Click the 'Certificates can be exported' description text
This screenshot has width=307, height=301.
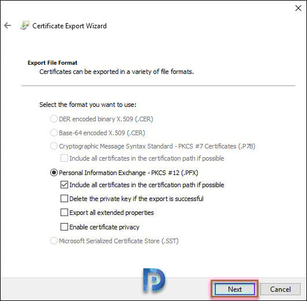(117, 72)
